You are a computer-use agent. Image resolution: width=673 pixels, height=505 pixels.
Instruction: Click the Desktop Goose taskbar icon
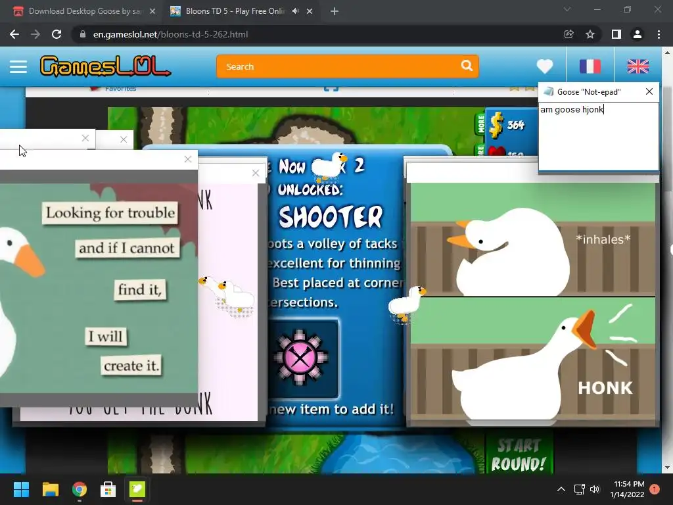click(137, 489)
